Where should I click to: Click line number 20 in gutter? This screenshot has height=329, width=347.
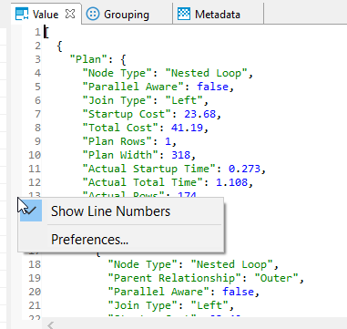coord(35,292)
